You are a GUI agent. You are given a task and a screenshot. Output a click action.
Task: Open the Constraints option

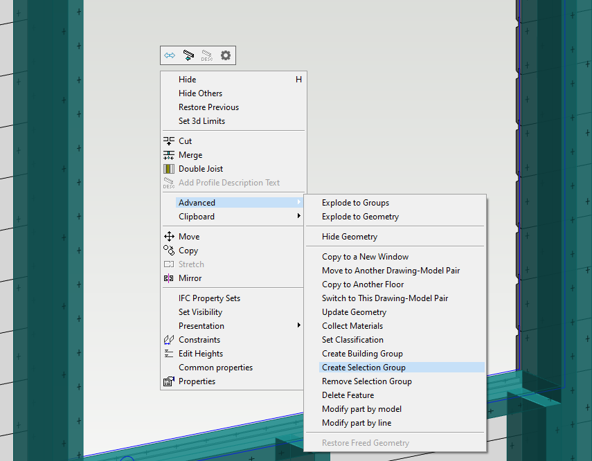point(199,340)
